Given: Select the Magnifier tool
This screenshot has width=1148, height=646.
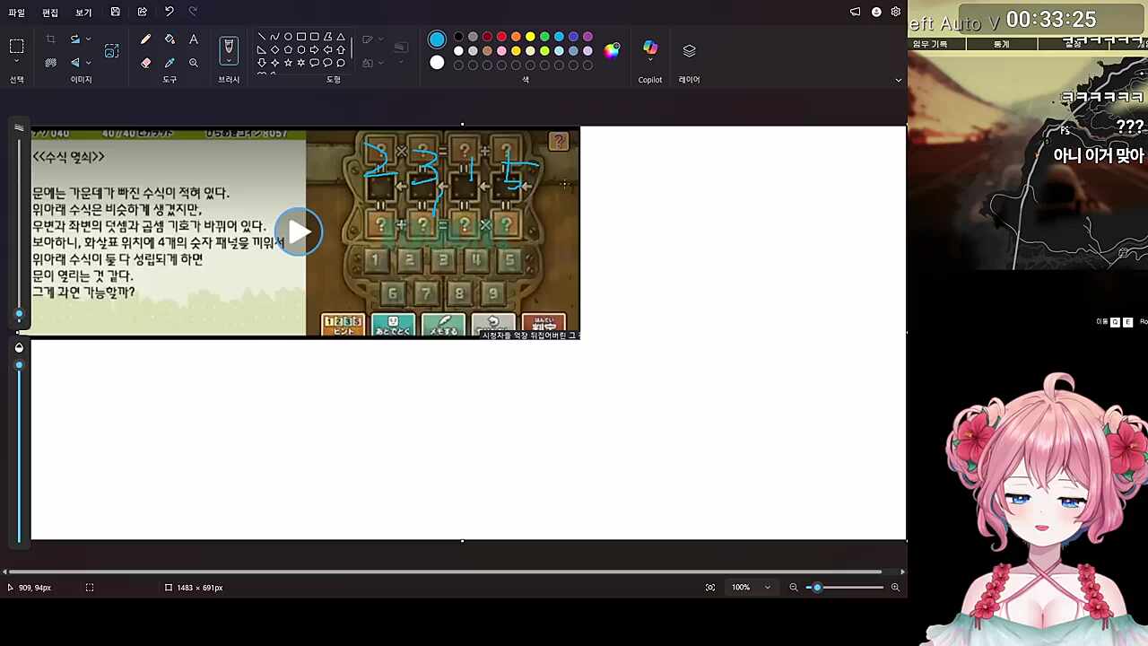Looking at the screenshot, I should 194,63.
